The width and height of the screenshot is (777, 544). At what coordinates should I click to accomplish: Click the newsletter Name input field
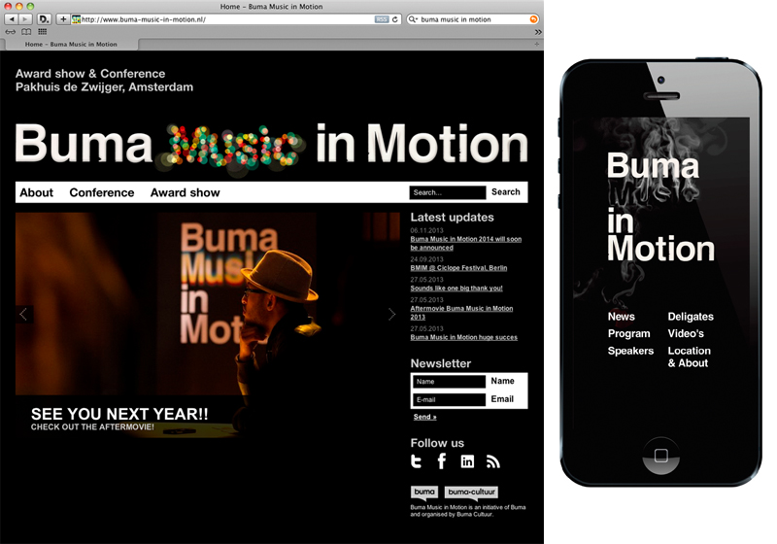(449, 382)
